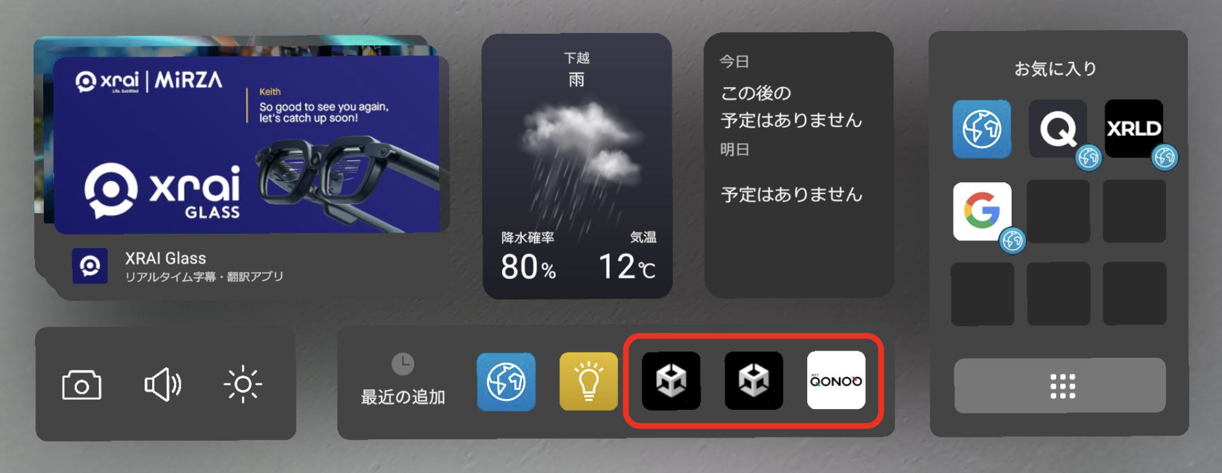This screenshot has height=473, width=1222.
Task: Open the sun brightness control
Action: coord(243,385)
